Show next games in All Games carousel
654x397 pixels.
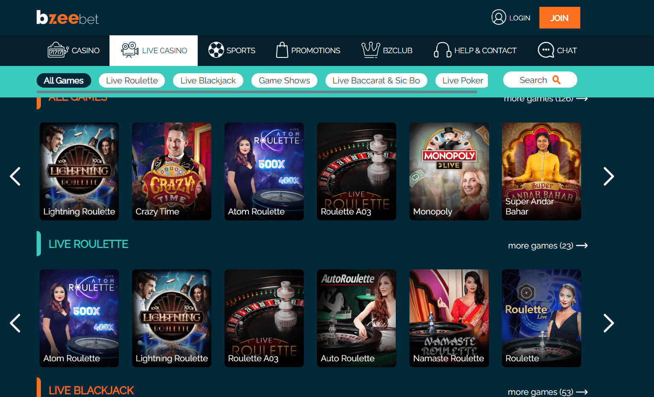coord(608,176)
